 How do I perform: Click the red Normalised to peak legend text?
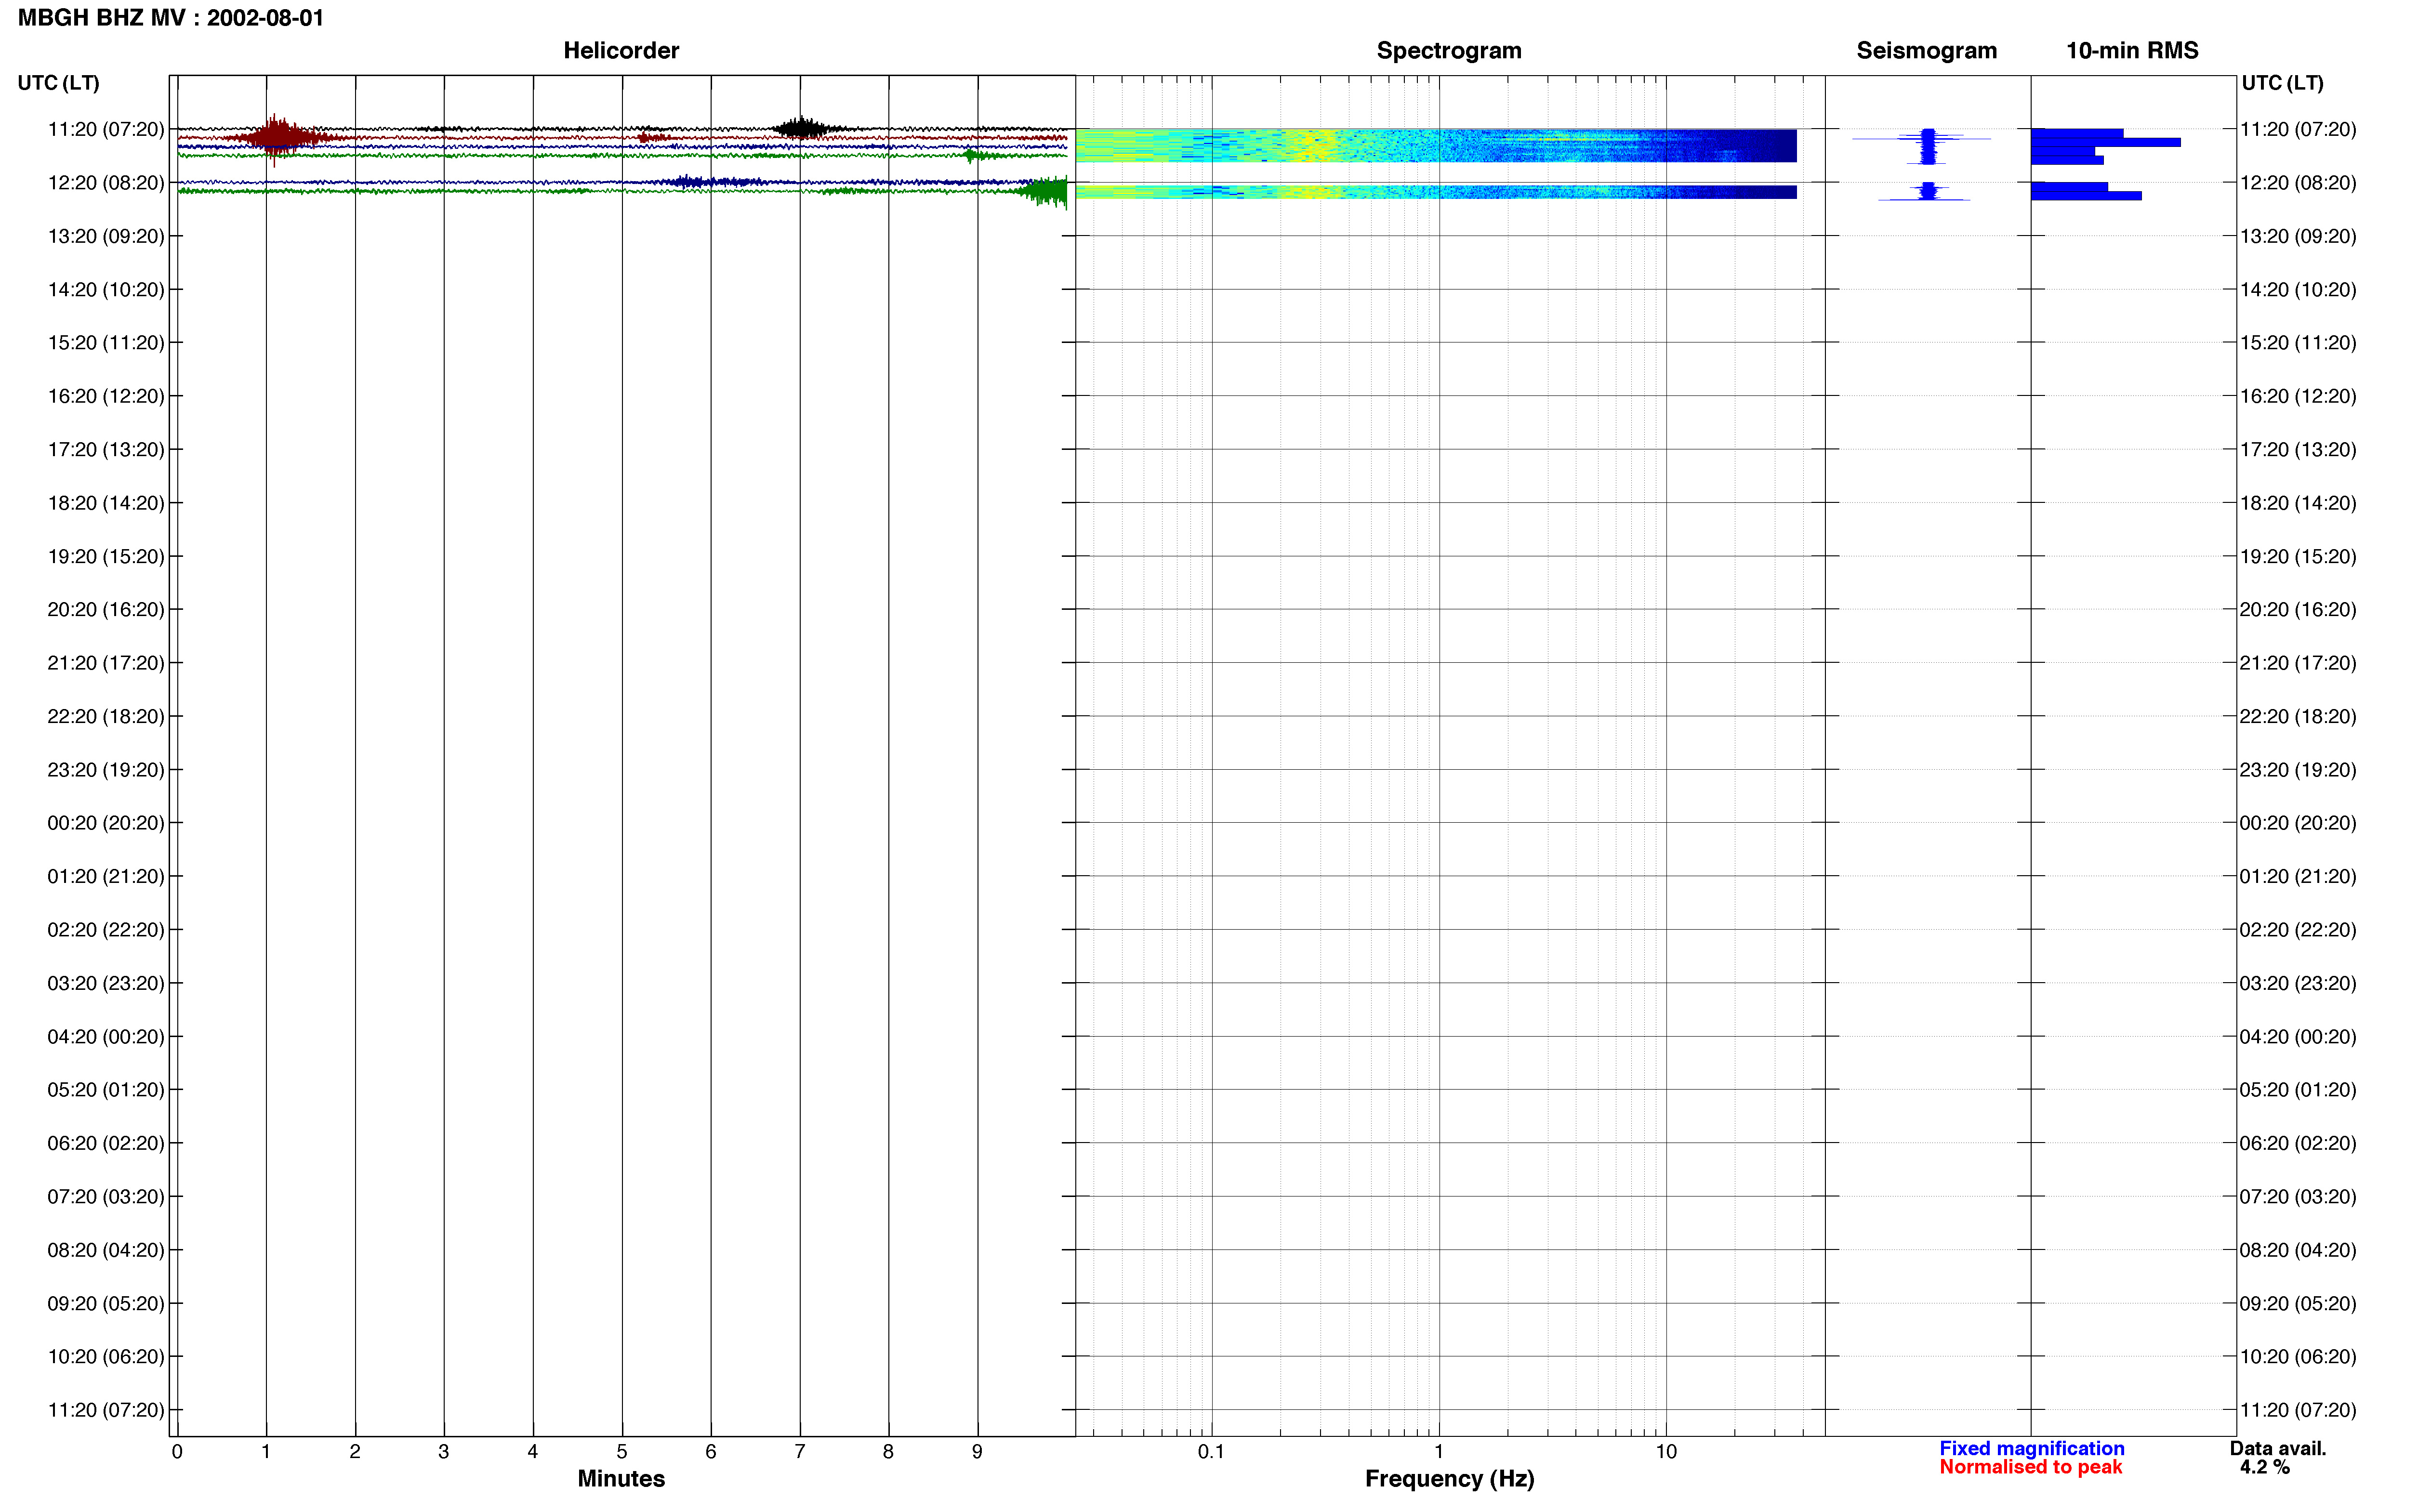coord(2031,1467)
